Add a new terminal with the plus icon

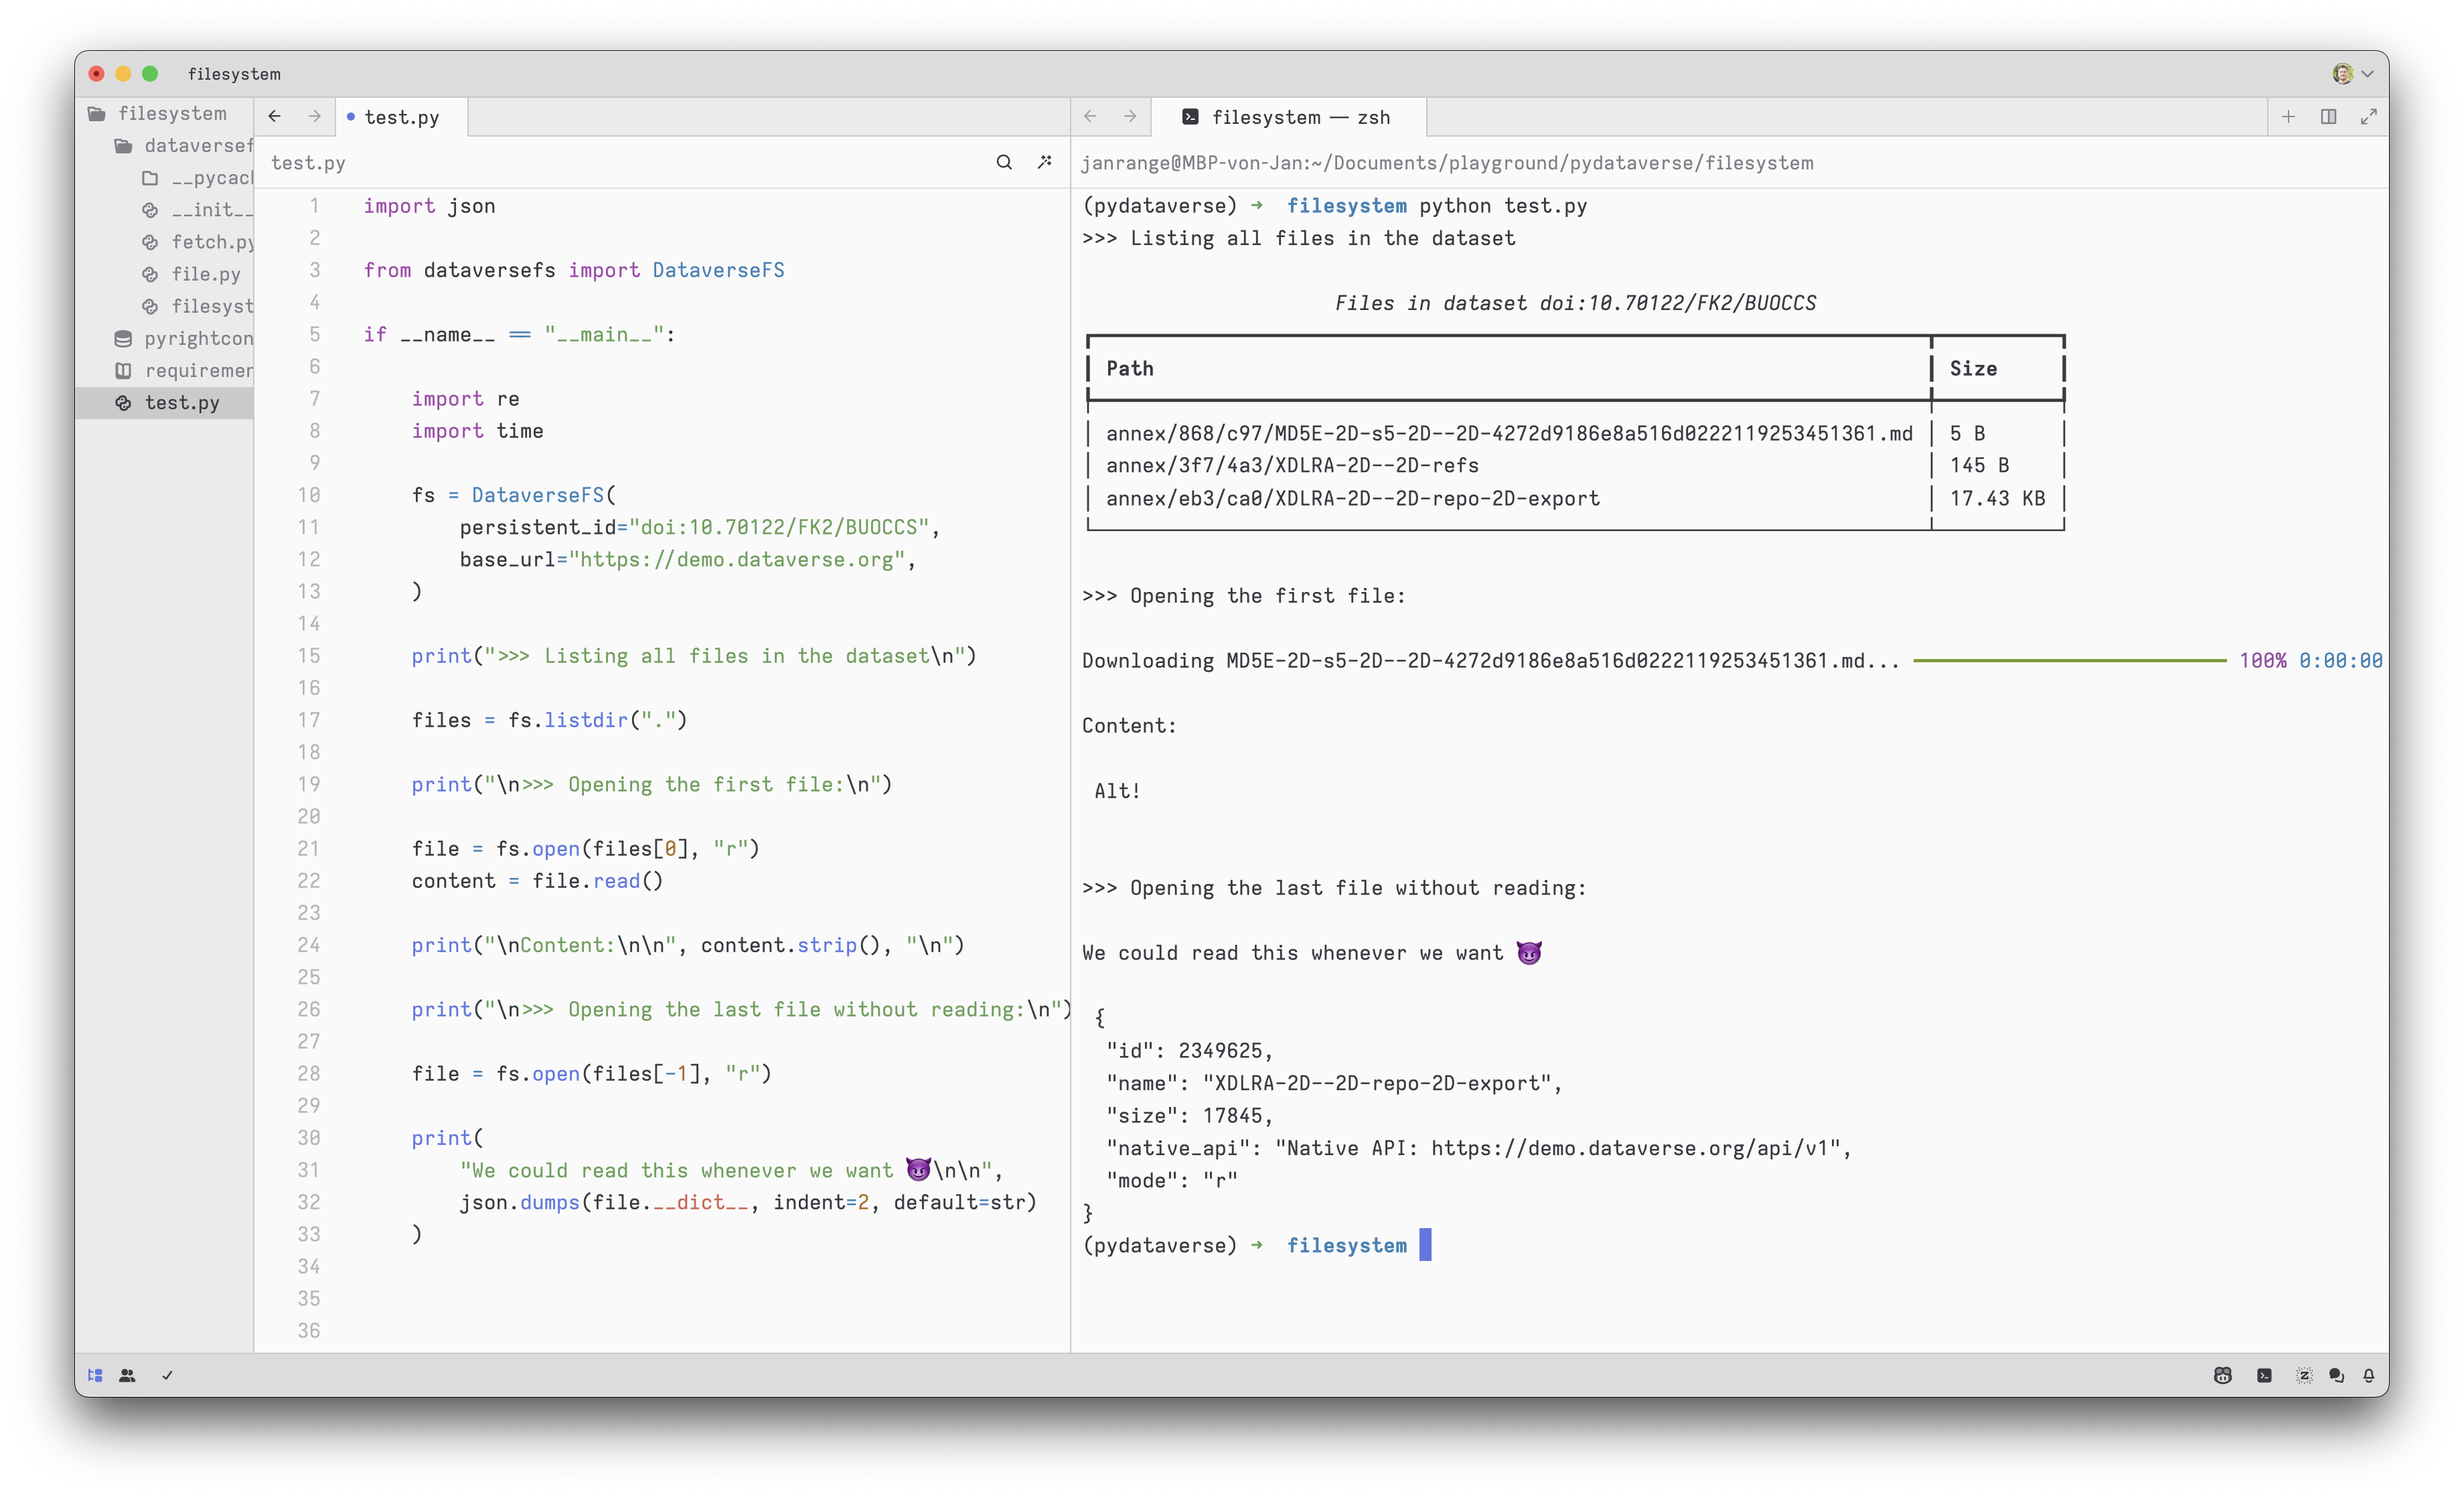(x=2288, y=117)
